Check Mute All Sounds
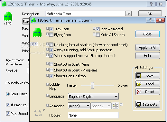Viewport: 167px width, 122px height. tap(97, 35)
